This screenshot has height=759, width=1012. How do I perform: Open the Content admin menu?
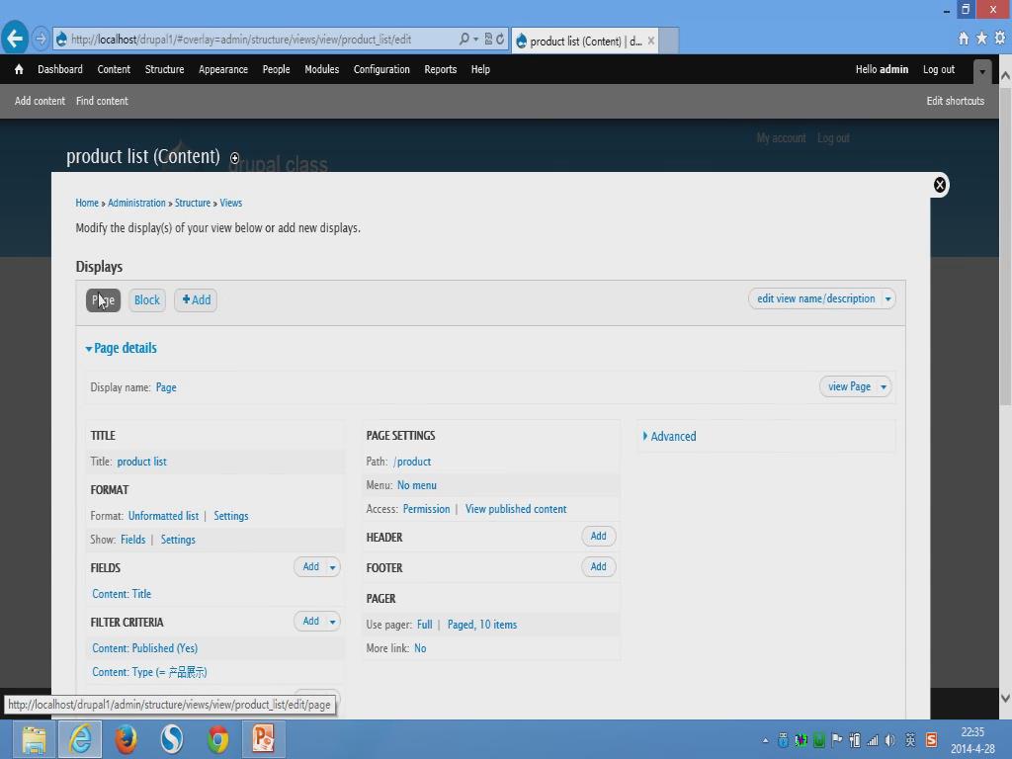click(x=114, y=69)
